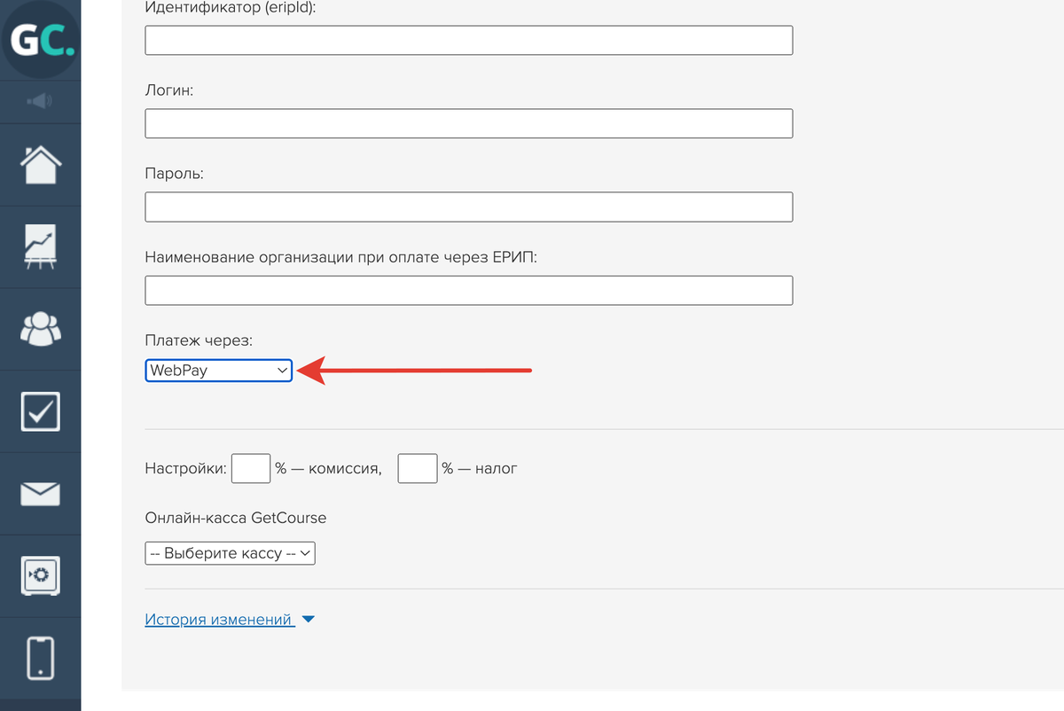Open the users group icon
The height and width of the screenshot is (711, 1064).
click(40, 329)
